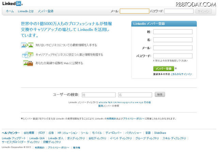Screen dimensions: 218x154
Task: Click the 検索 button
Action: [160, 94]
